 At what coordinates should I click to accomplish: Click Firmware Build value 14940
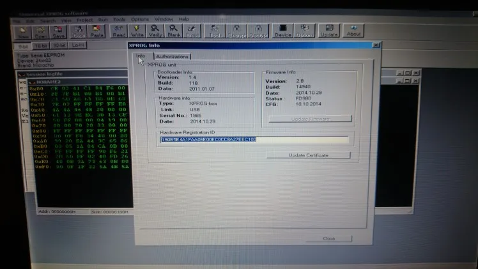[x=304, y=87]
